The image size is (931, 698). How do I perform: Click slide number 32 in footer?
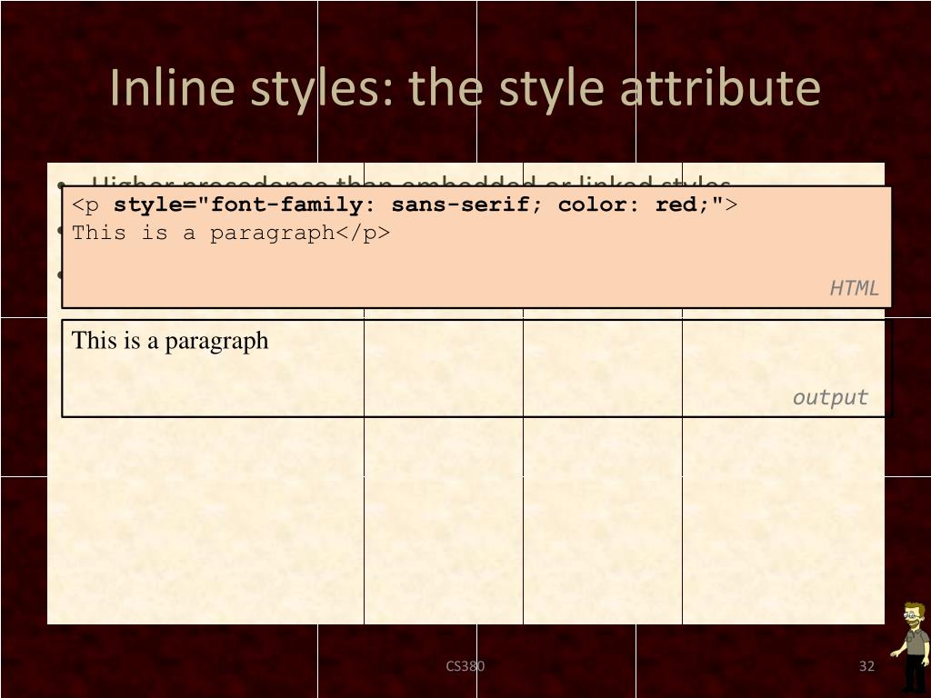tap(866, 666)
